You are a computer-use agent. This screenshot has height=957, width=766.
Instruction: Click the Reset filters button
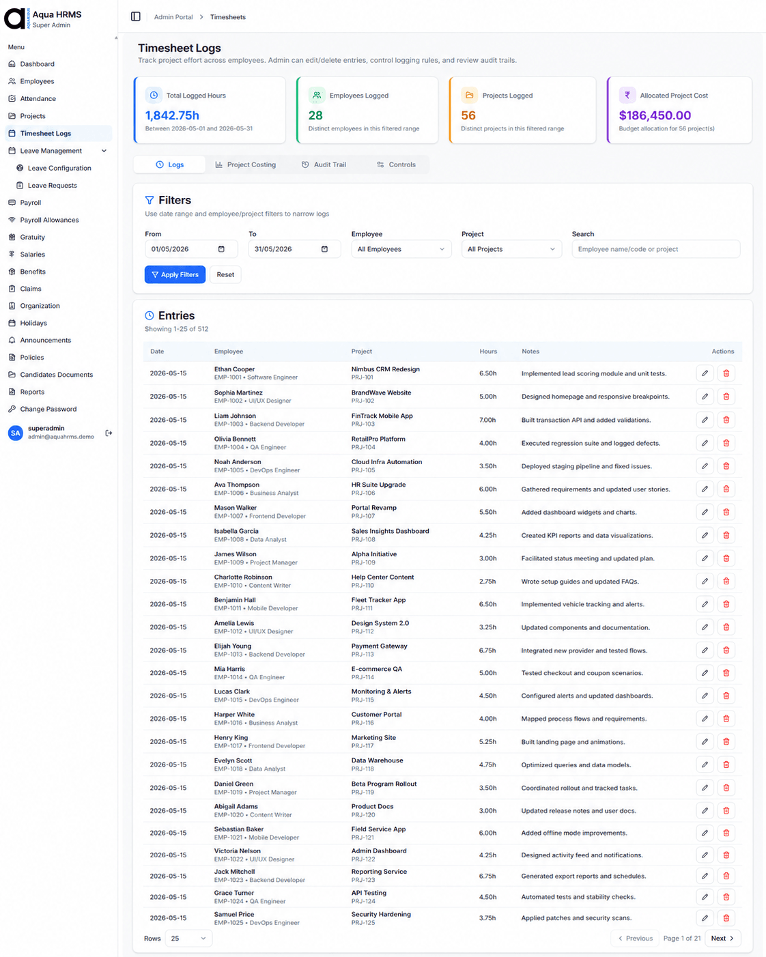click(x=225, y=274)
